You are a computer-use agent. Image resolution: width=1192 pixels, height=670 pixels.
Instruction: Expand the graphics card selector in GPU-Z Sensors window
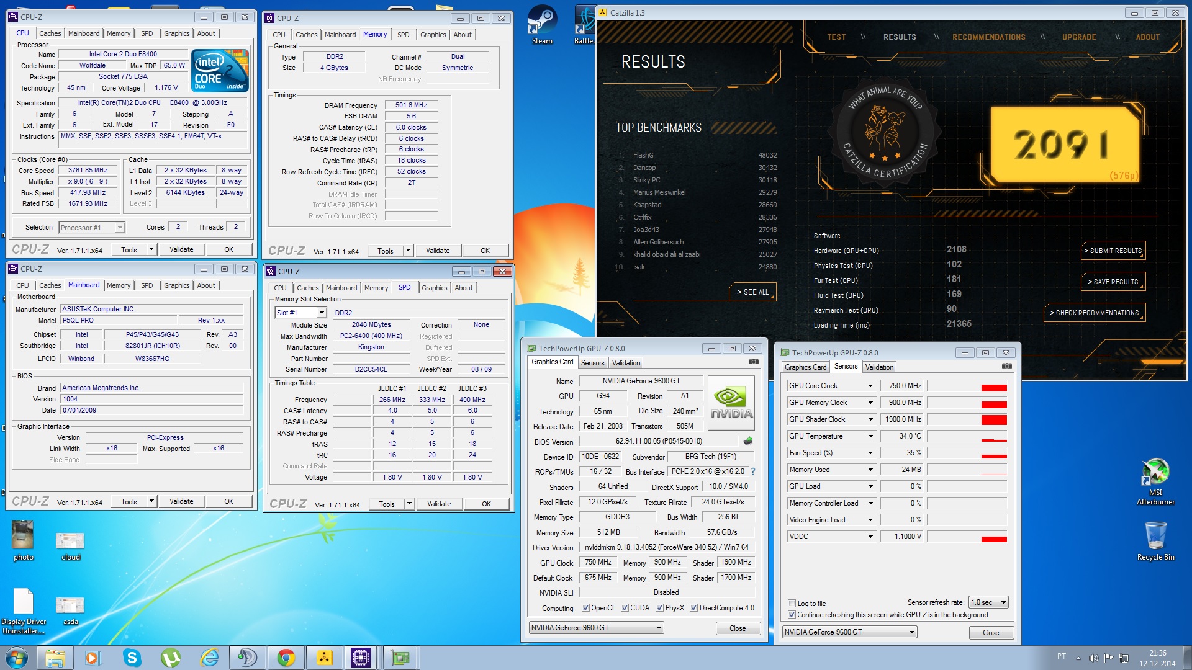[849, 632]
